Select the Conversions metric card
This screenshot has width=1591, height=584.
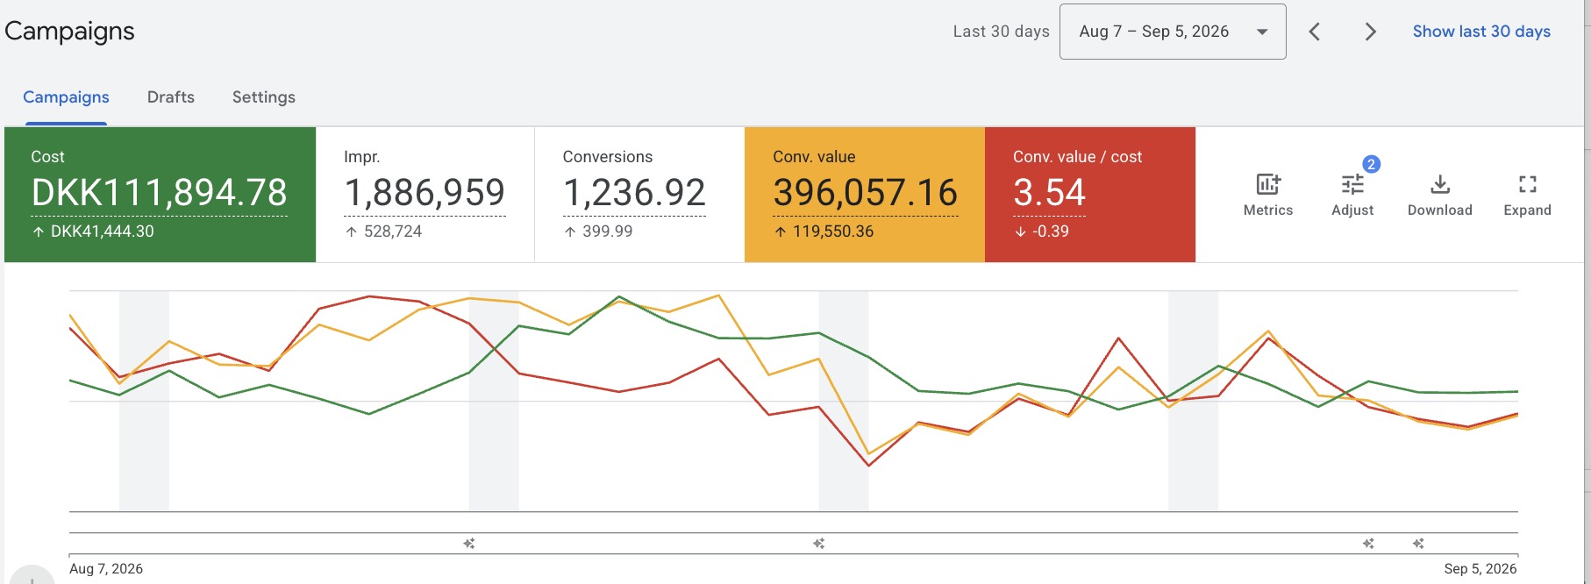[639, 195]
